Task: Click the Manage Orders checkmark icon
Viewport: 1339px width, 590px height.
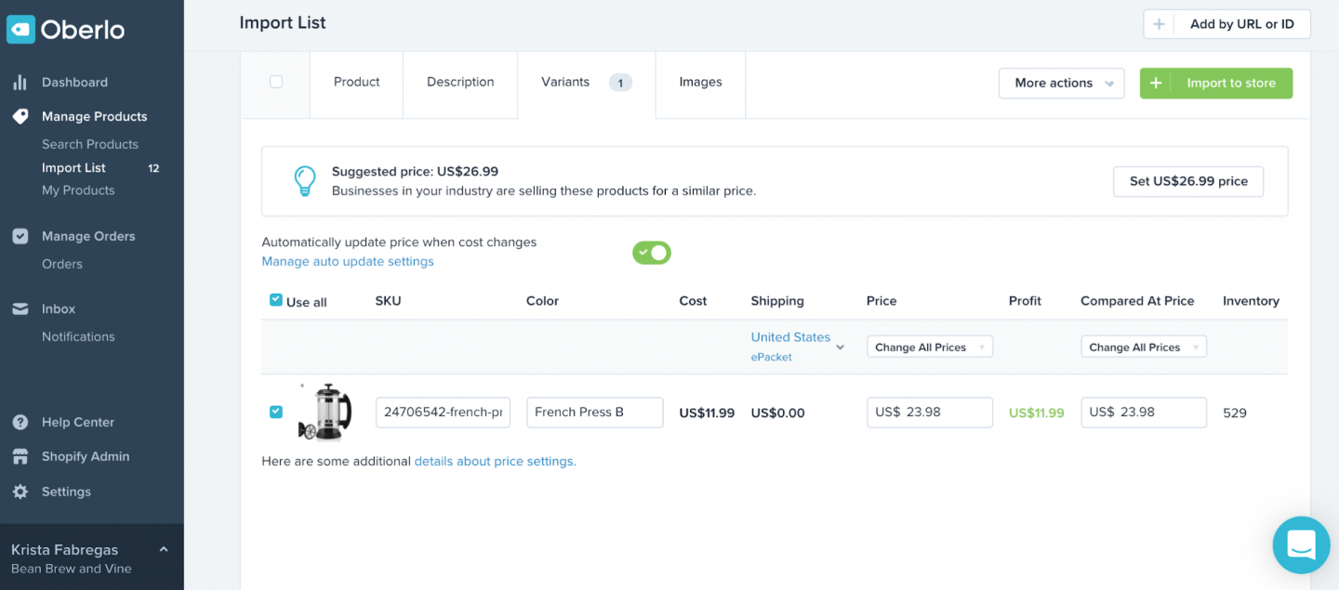Action: [x=20, y=236]
